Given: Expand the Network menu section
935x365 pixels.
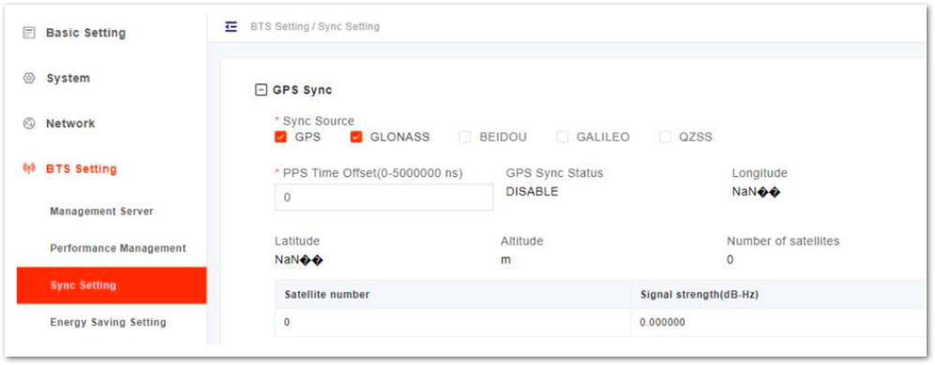Looking at the screenshot, I should point(70,124).
